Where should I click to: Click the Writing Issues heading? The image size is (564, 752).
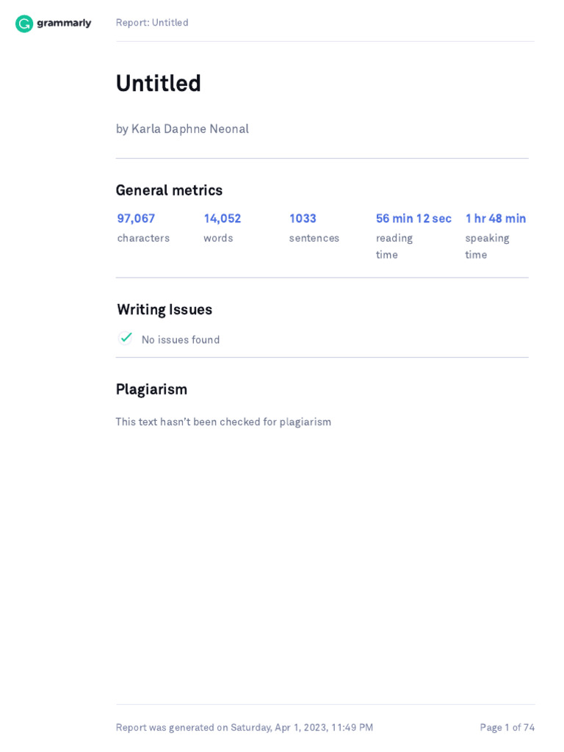click(164, 310)
